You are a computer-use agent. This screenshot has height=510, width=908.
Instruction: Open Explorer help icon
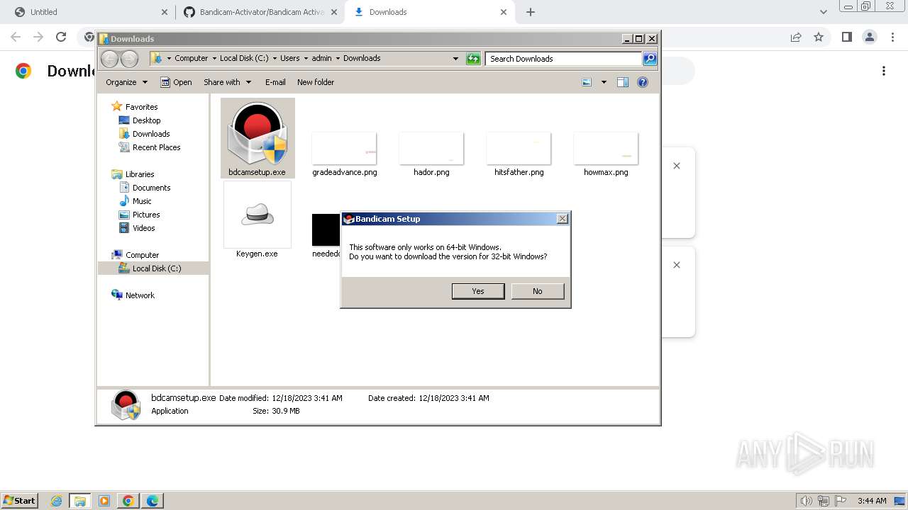643,82
